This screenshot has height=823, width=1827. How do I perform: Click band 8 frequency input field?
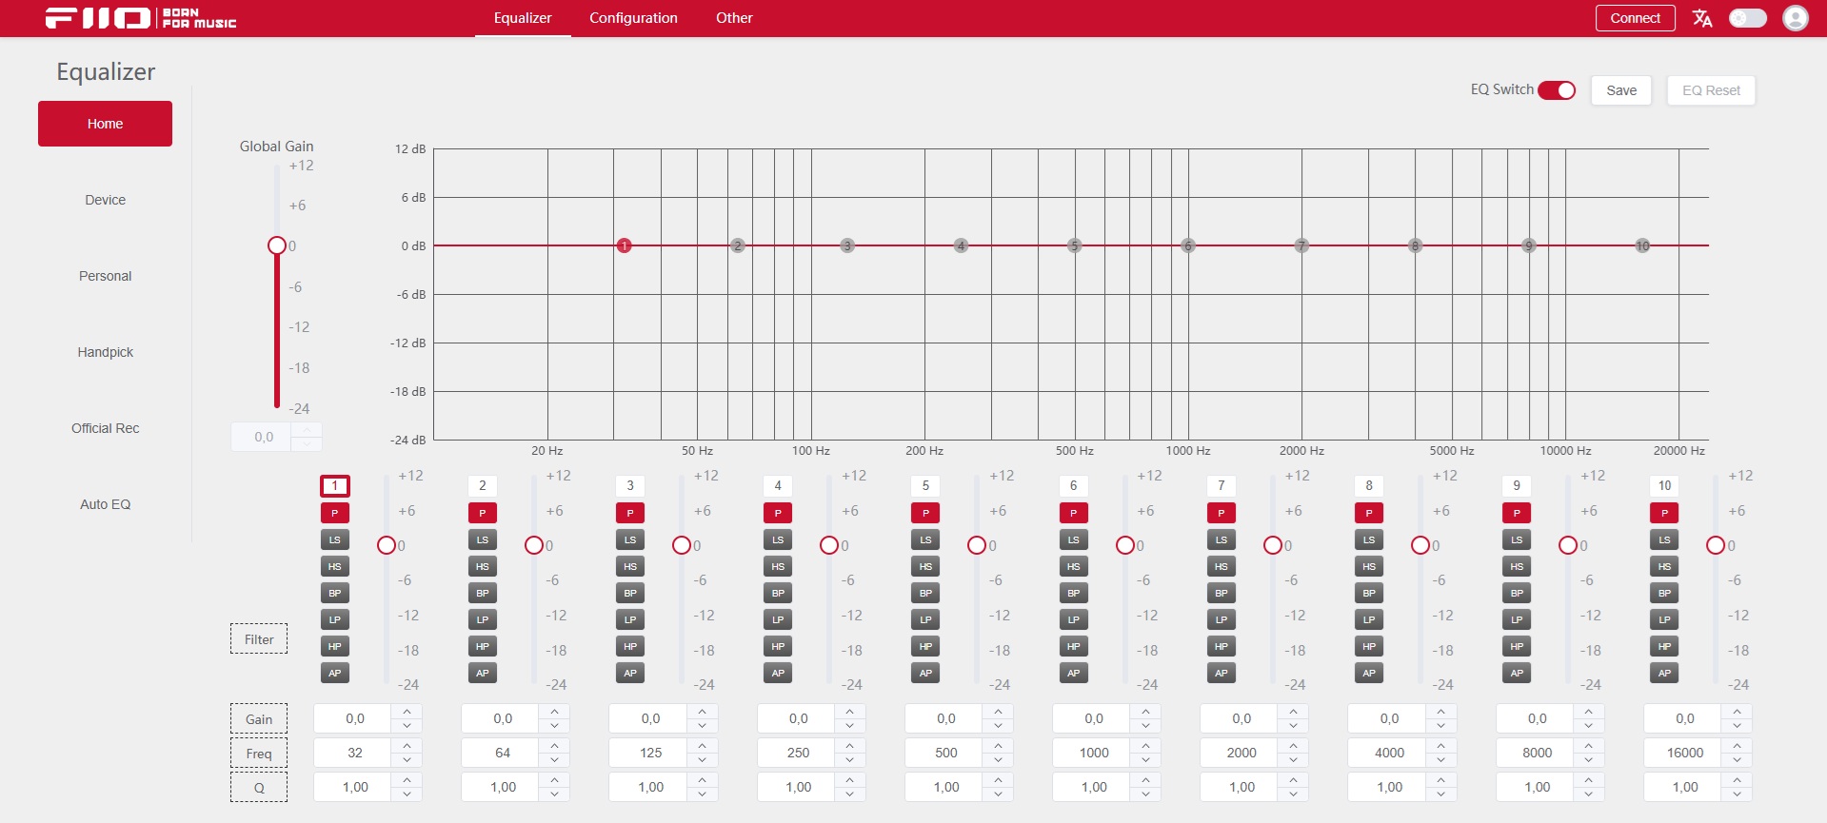coord(1389,753)
